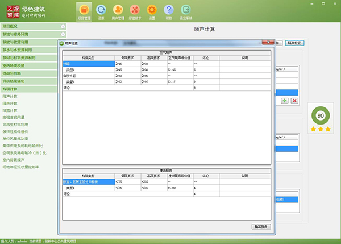Open 项目管理 in the top toolbar
The width and height of the screenshot is (341, 244).
(84, 11)
